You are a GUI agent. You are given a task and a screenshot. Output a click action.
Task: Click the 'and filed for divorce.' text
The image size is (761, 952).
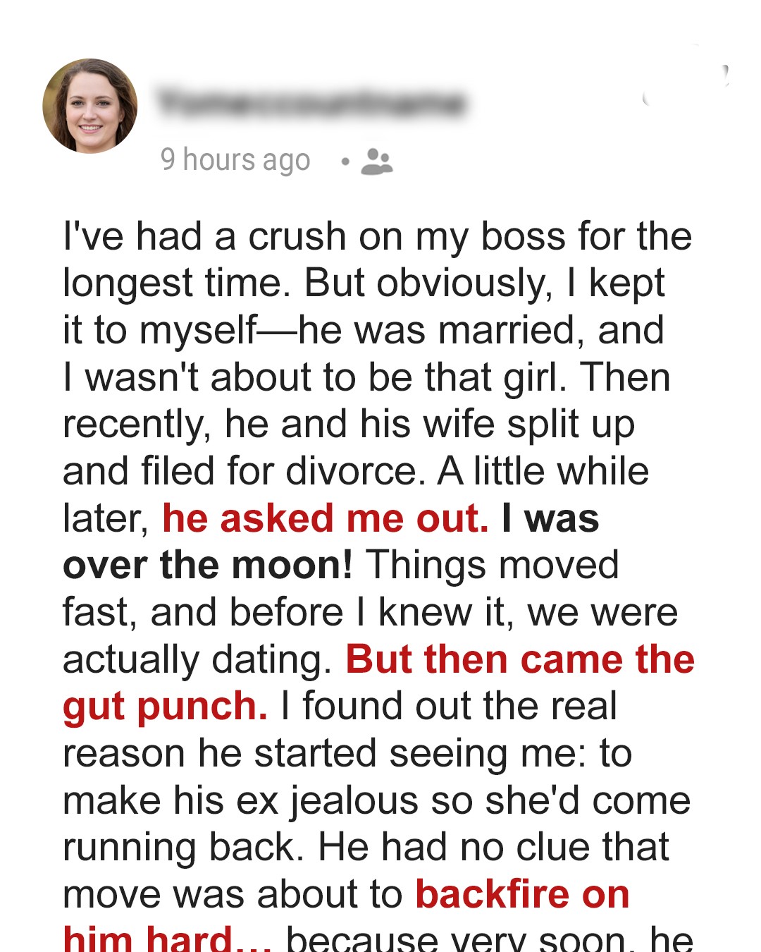point(245,471)
